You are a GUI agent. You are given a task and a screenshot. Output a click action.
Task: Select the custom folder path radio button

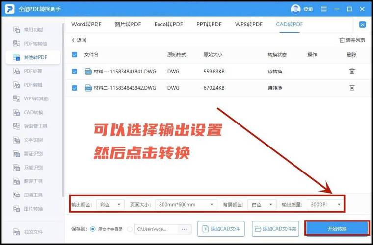click(x=130, y=229)
